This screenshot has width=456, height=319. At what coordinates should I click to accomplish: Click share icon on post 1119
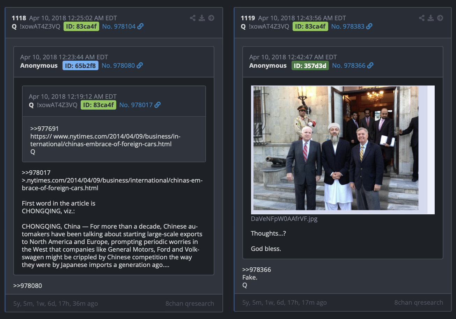coord(422,18)
